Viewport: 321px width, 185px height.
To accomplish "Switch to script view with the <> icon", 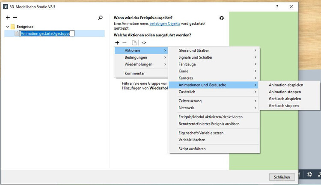I will [144, 43].
